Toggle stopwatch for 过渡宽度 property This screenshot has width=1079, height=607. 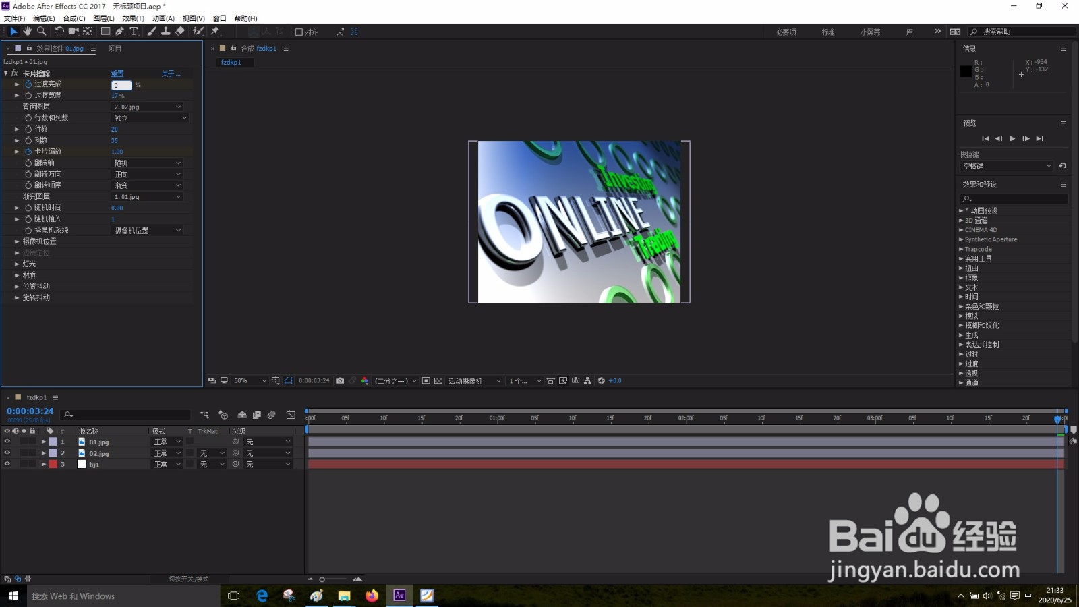pos(28,95)
